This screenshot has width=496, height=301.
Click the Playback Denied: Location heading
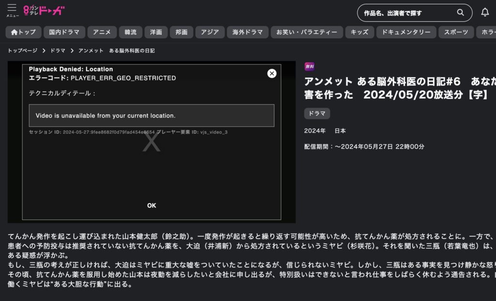(x=71, y=69)
